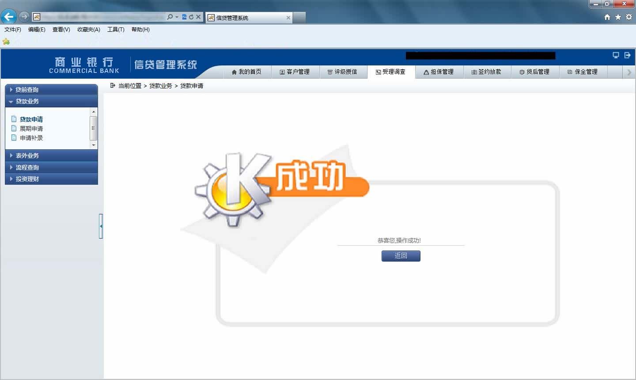This screenshot has width=636, height=380.
Task: Go to the 我的首页 tab
Action: (x=246, y=72)
